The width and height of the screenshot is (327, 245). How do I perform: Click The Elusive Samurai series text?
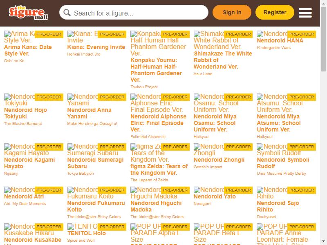click(23, 124)
